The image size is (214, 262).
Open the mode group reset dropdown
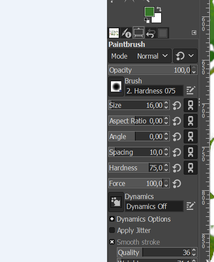point(185,56)
